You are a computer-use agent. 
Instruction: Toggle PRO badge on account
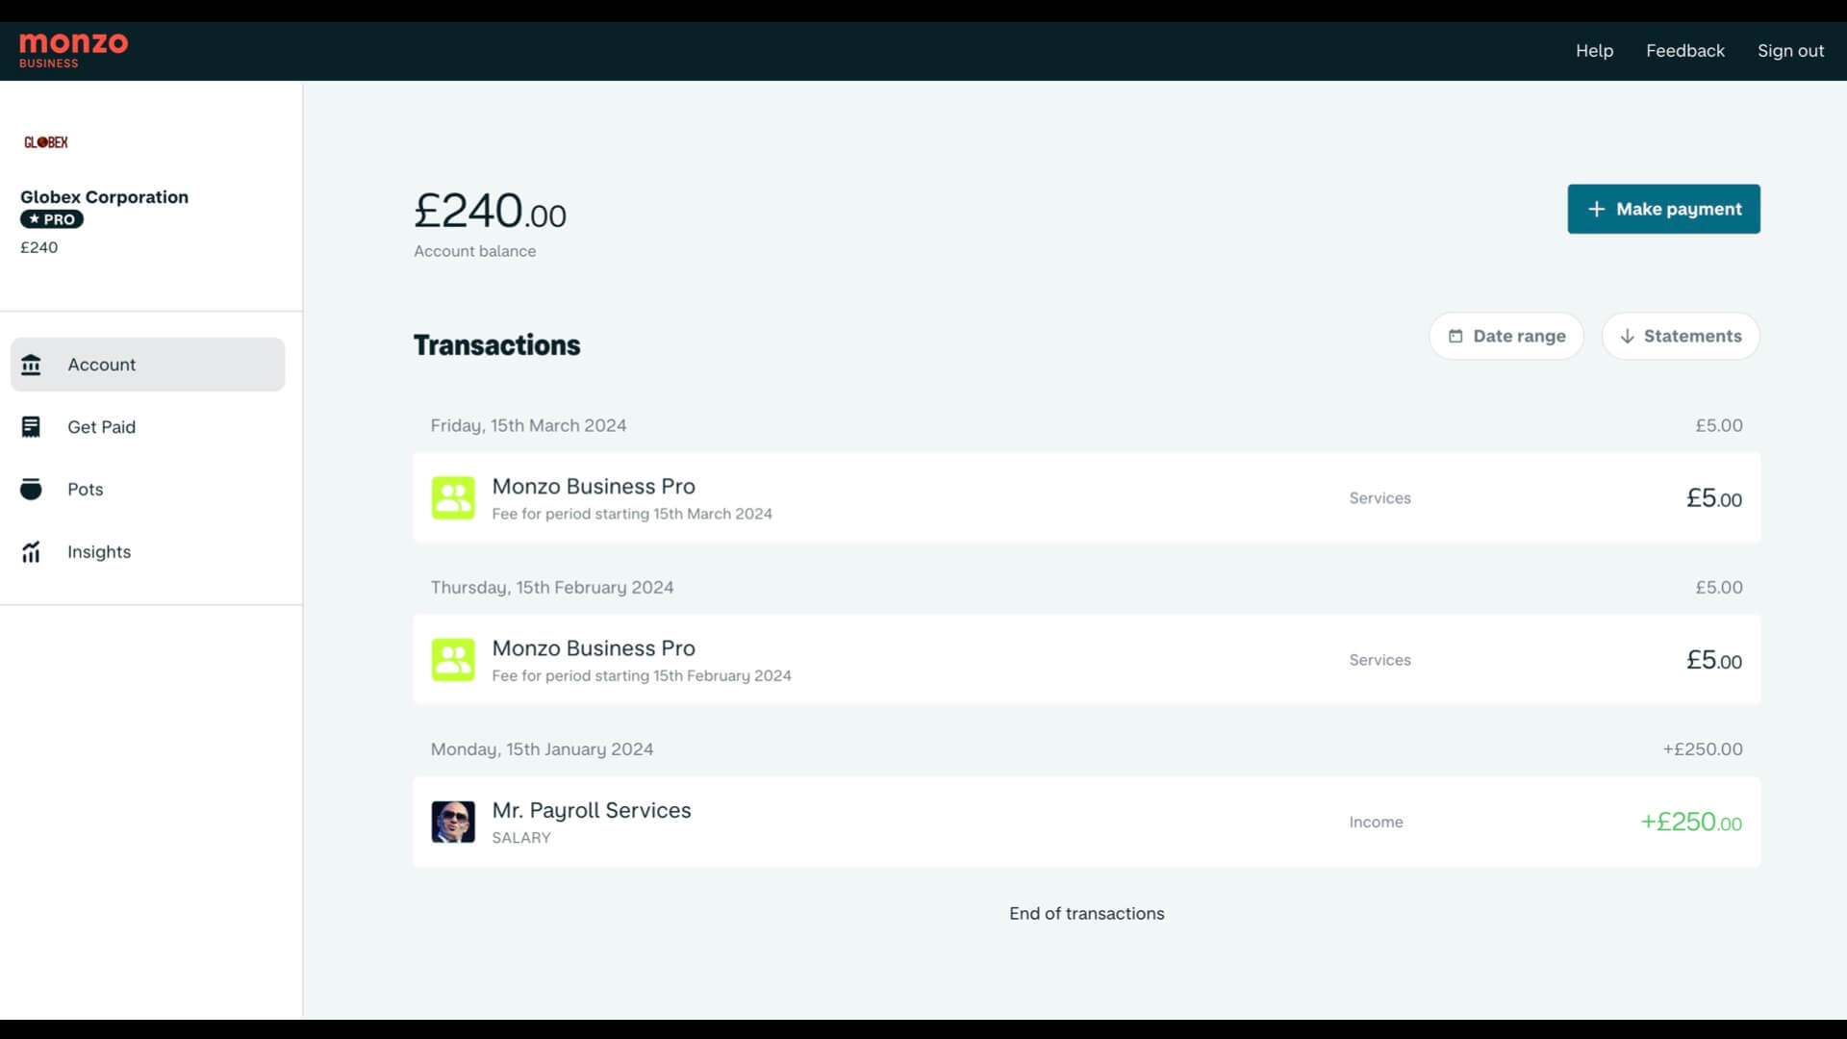coord(51,219)
